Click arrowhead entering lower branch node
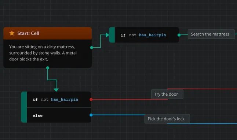Screen dimensions: 237x140 pos(56,90)
